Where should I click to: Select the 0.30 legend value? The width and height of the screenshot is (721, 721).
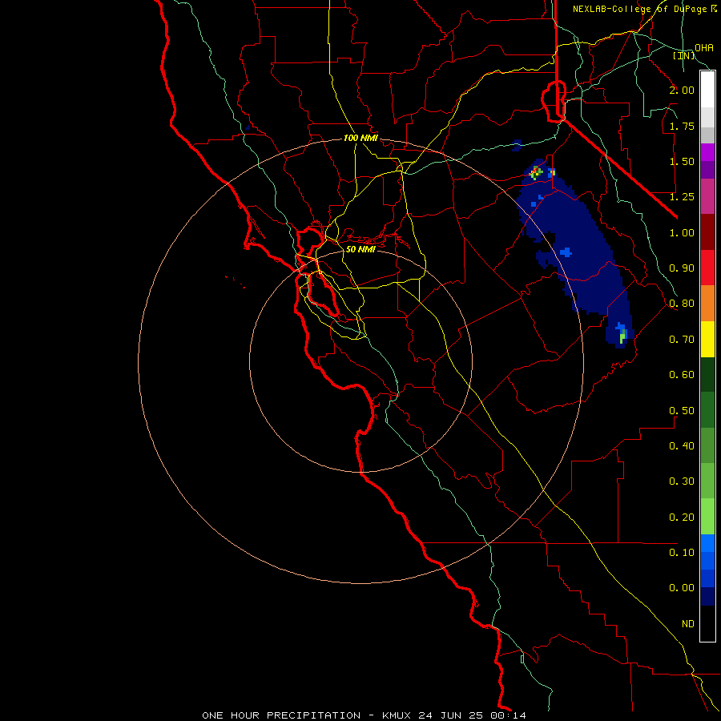click(682, 481)
